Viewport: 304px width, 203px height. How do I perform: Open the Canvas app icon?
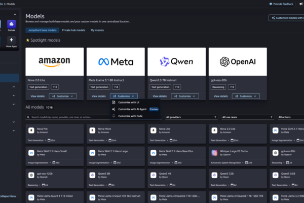pyautogui.click(x=11, y=24)
